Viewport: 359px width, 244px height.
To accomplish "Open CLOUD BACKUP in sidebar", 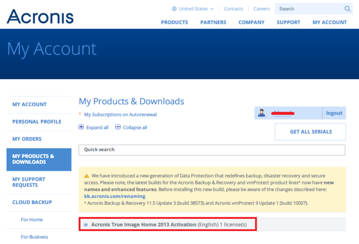I will (39, 202).
